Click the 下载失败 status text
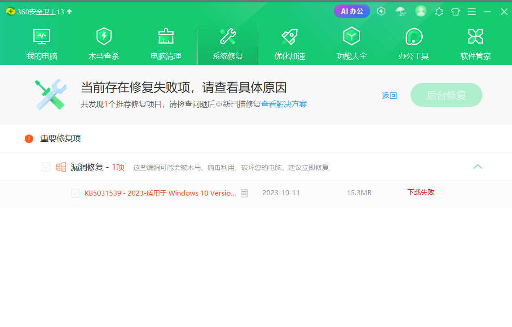Image resolution: width=512 pixels, height=327 pixels. point(420,192)
